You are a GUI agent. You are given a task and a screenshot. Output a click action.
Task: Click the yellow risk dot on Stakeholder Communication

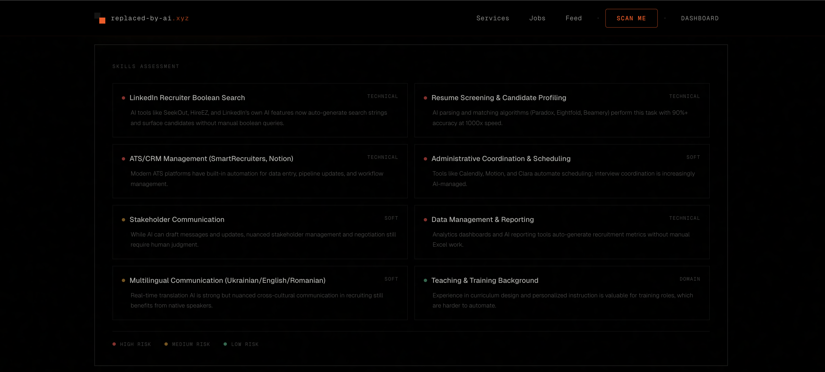(x=124, y=220)
